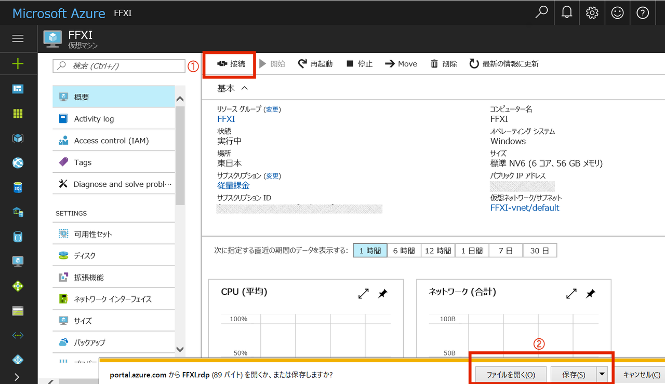The width and height of the screenshot is (665, 384).
Task: Select 1 日間 time range
Action: tap(472, 251)
